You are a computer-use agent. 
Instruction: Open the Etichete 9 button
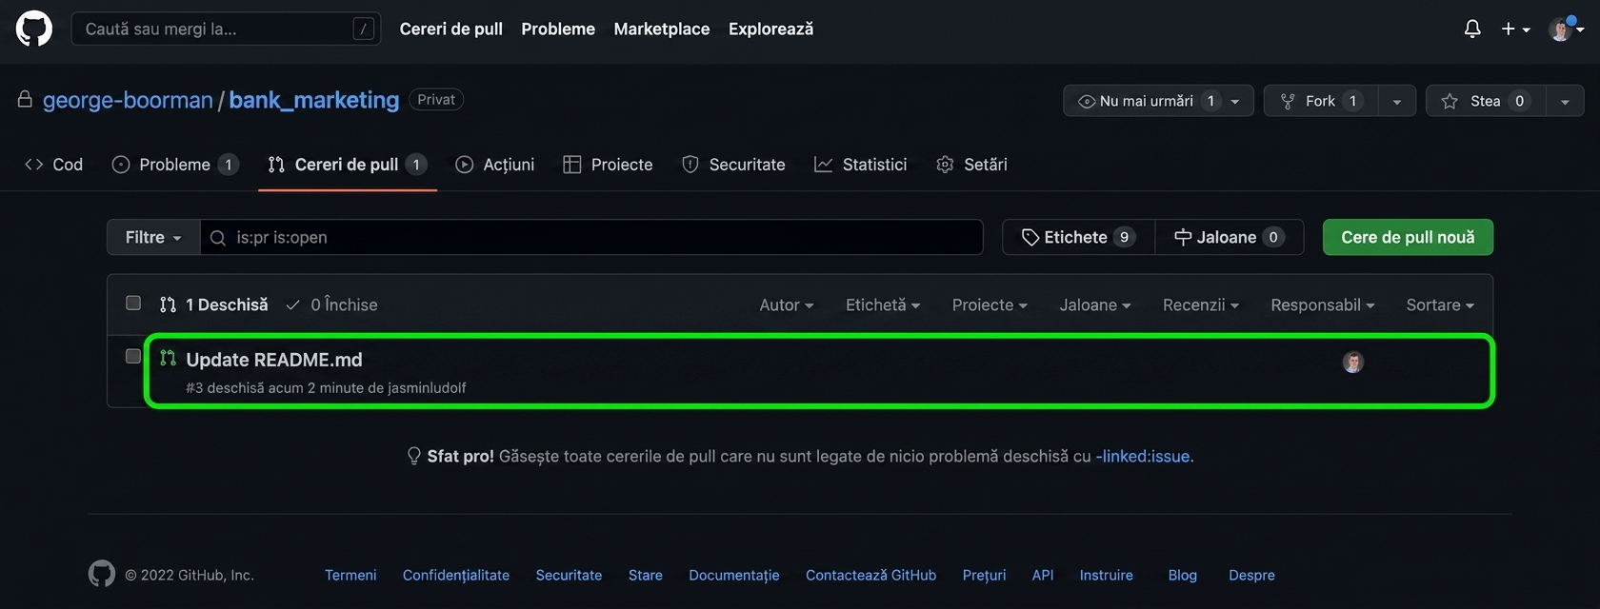point(1078,237)
